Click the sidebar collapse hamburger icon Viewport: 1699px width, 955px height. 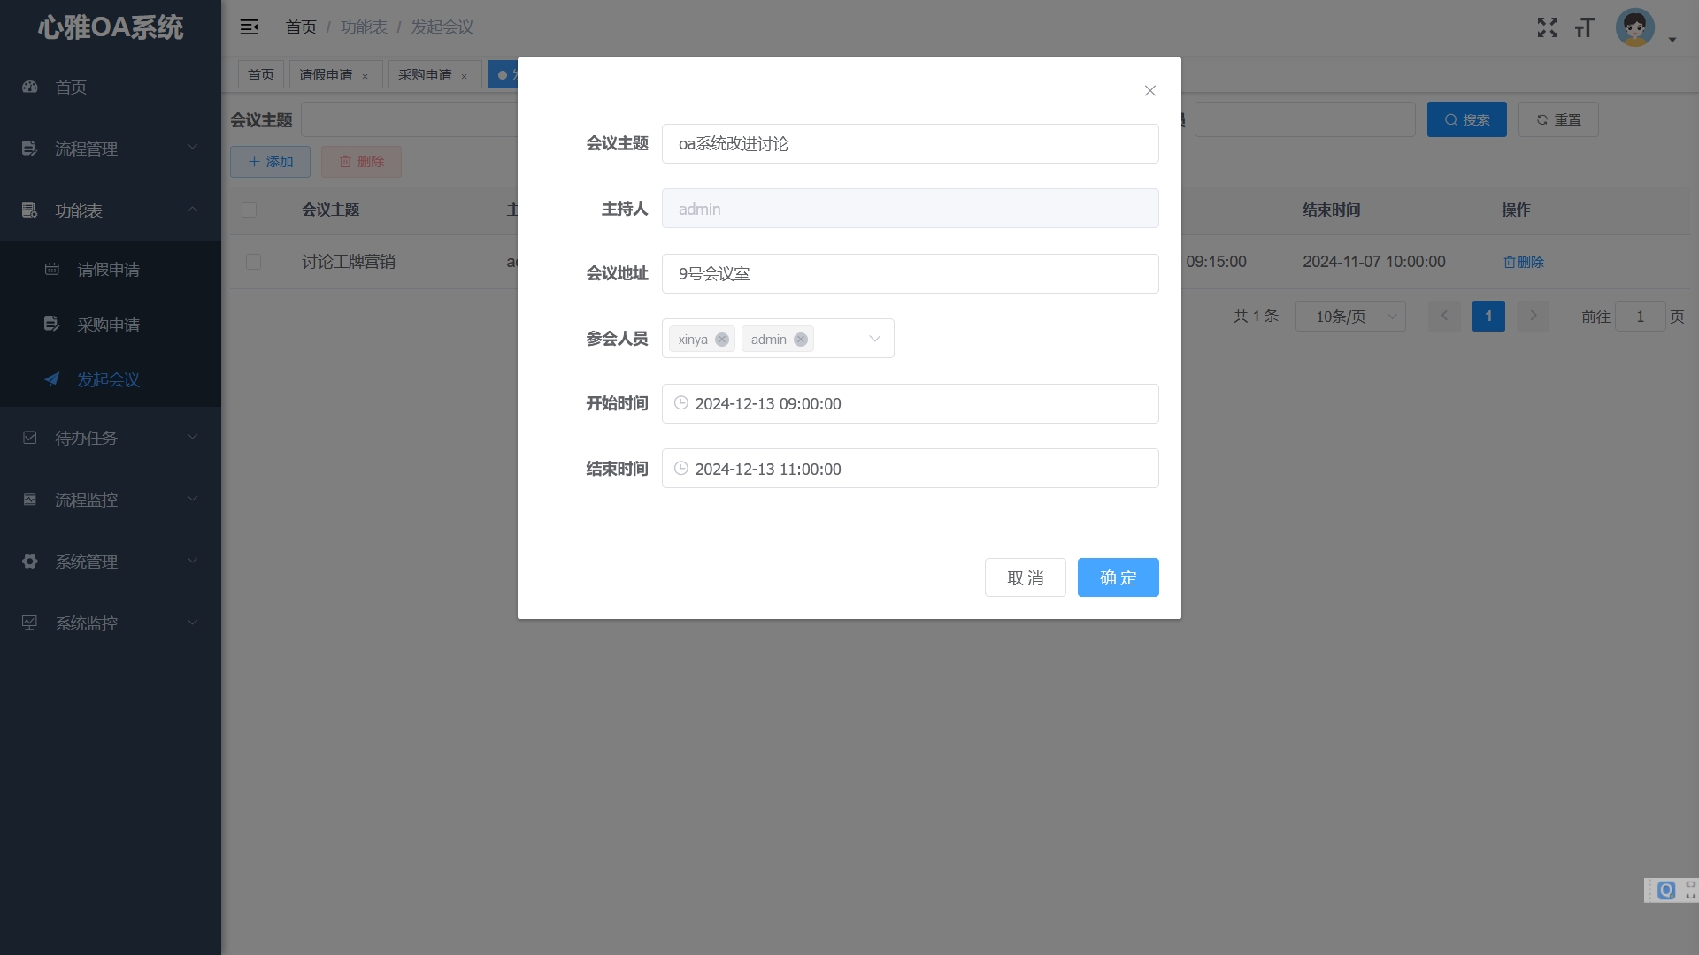coord(250,27)
